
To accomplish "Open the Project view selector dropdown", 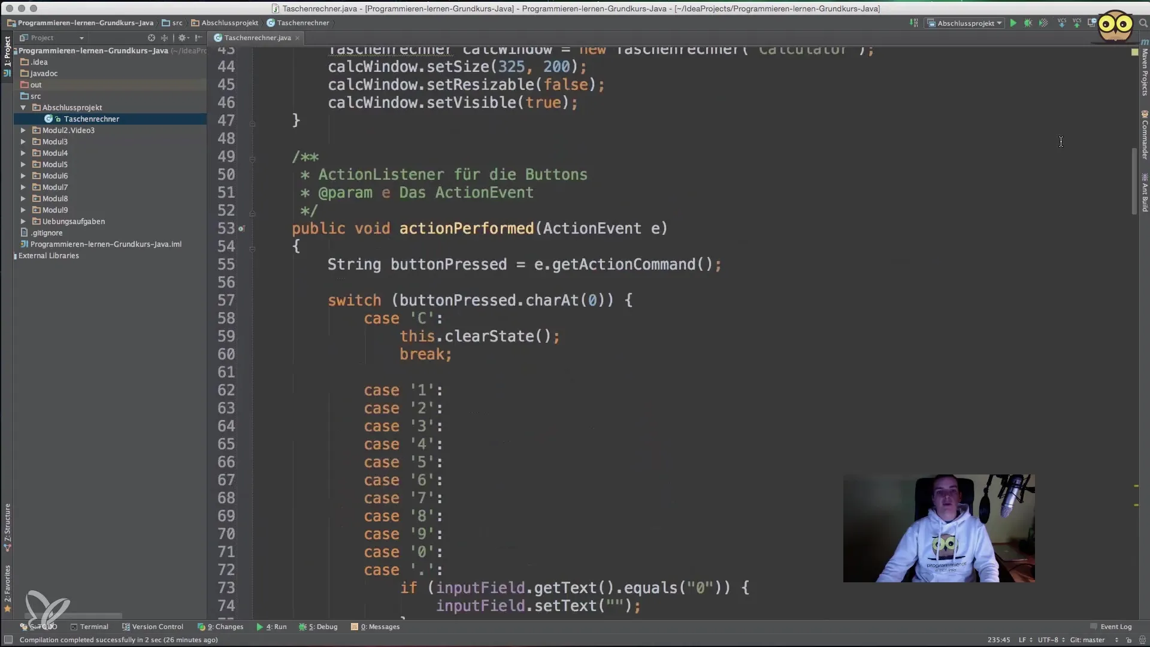I will pyautogui.click(x=52, y=38).
